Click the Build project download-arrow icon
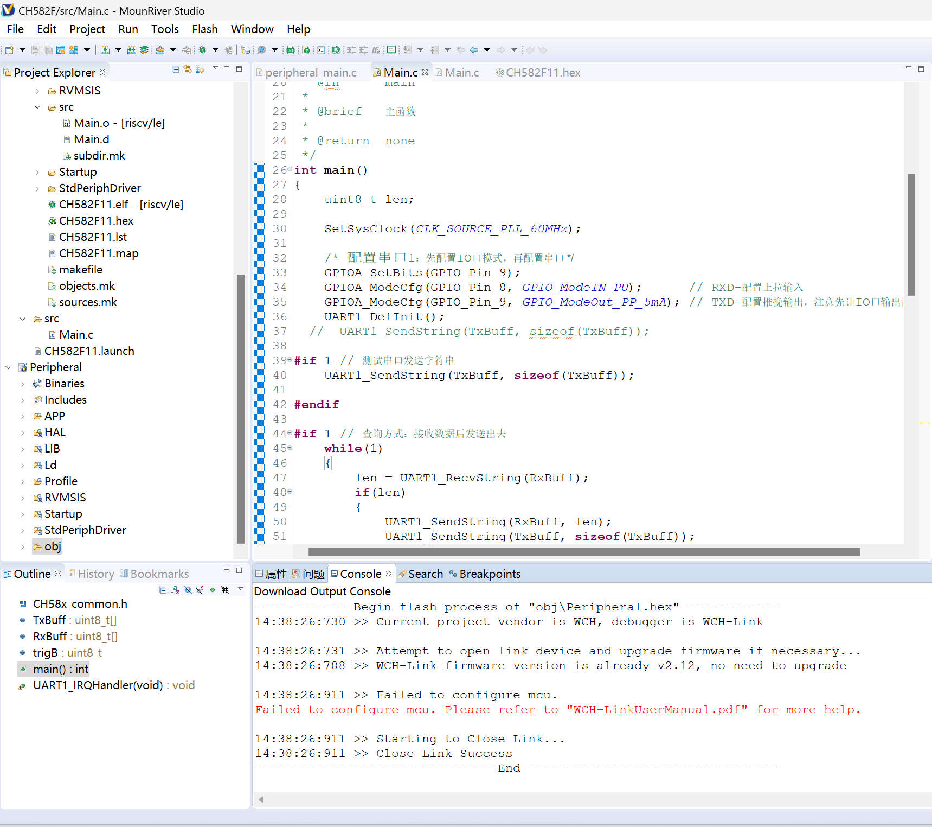The width and height of the screenshot is (932, 827). pos(105,50)
